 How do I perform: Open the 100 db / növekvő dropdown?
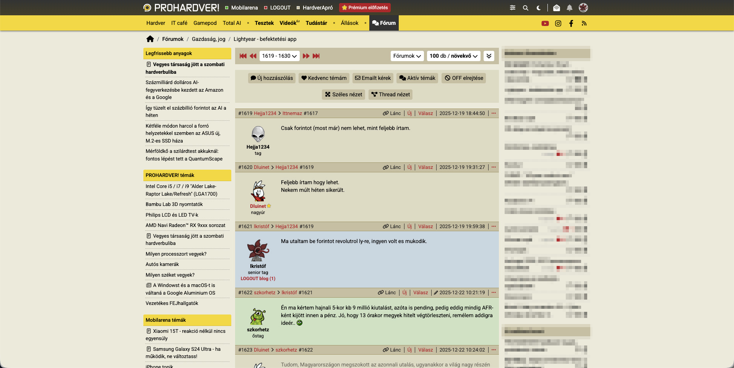tap(453, 56)
